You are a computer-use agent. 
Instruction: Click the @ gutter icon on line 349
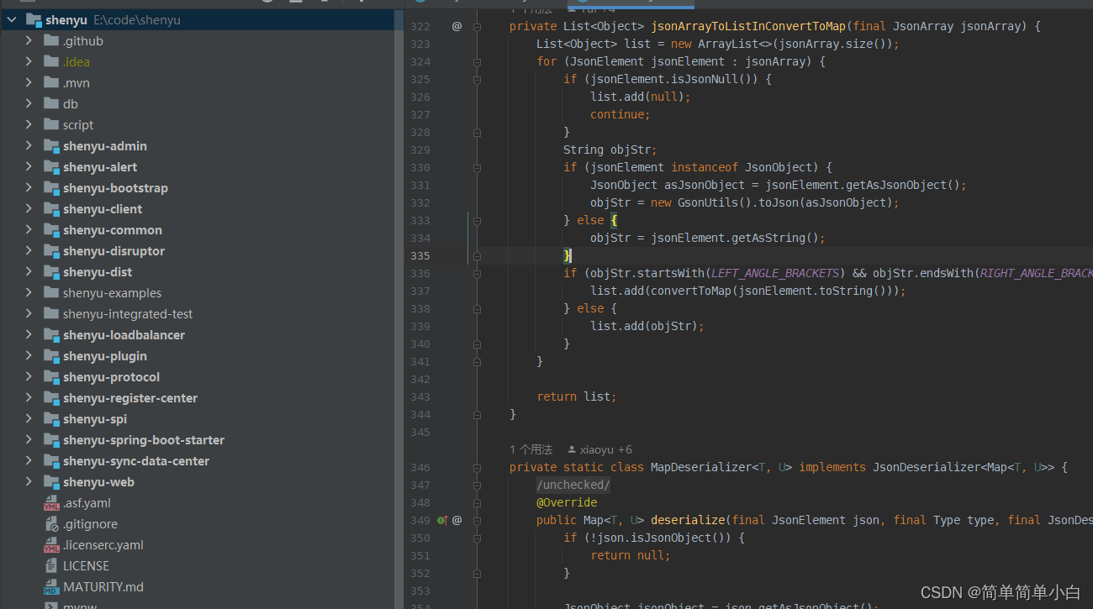pos(457,520)
